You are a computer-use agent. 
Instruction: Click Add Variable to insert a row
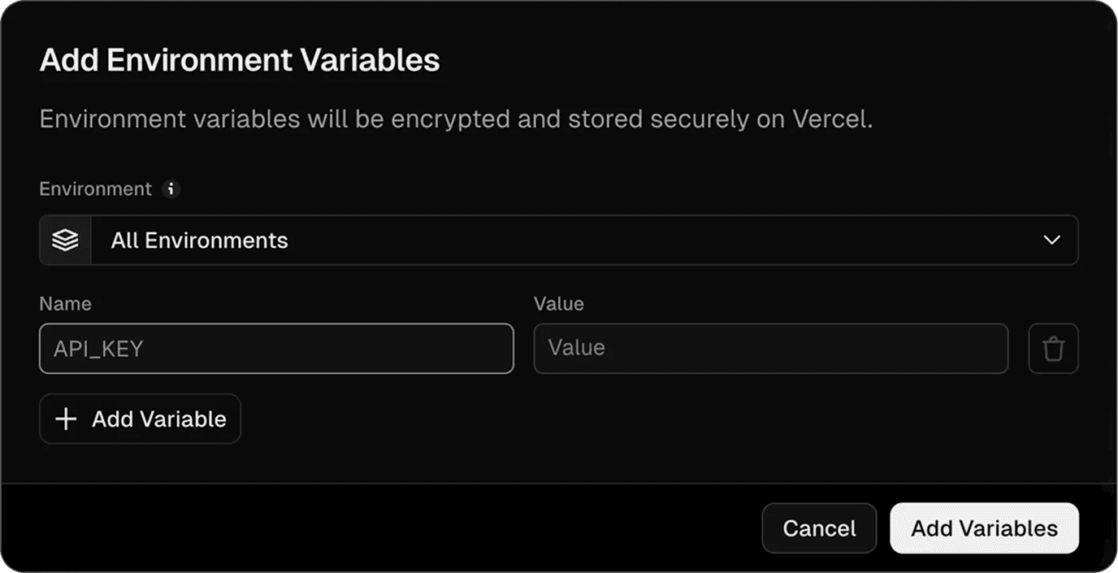[x=140, y=419]
